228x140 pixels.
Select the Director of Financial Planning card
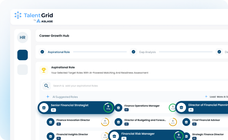[x=202, y=107]
